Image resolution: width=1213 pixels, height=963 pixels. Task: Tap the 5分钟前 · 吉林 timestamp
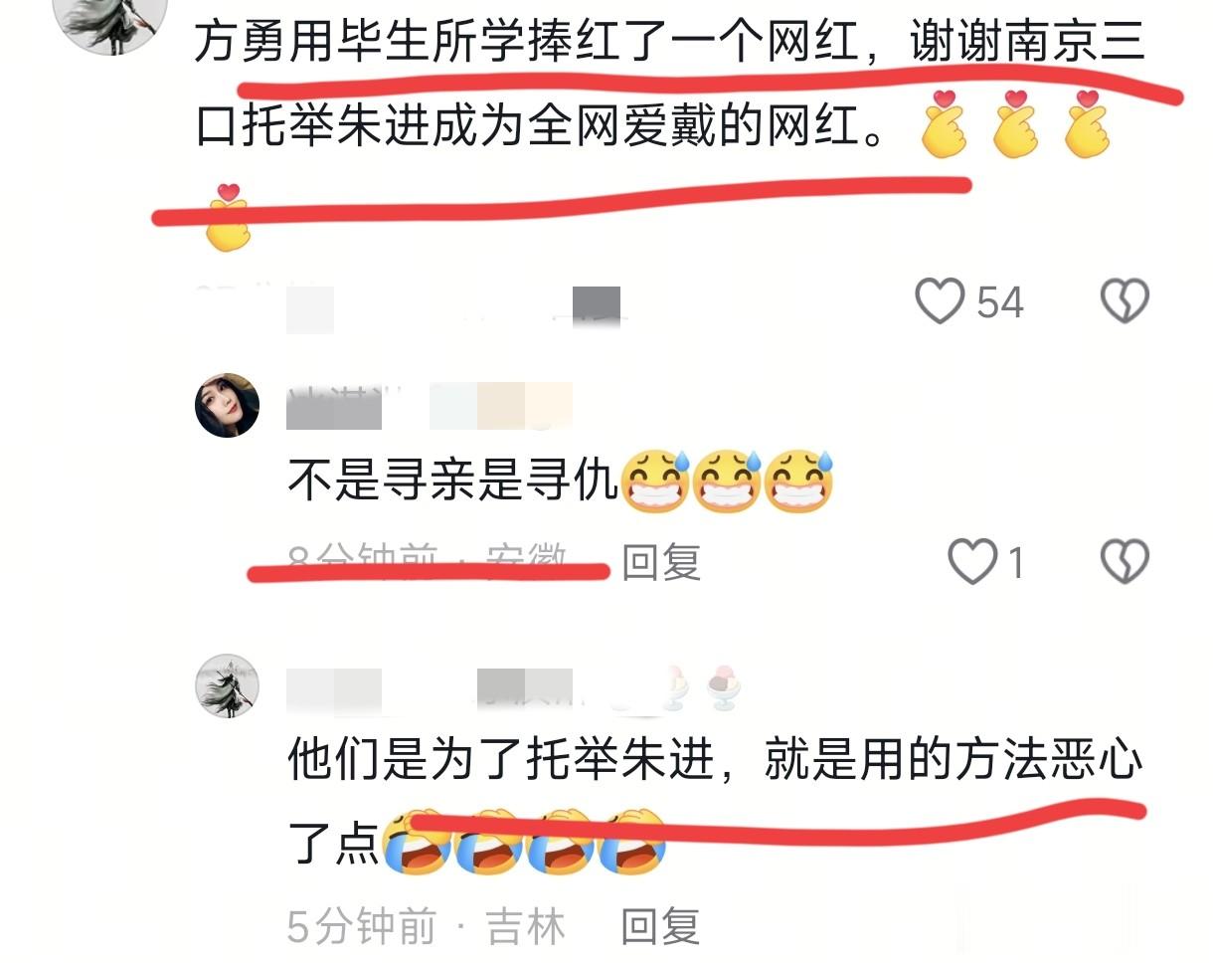427,927
